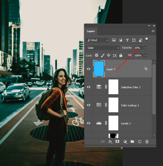Click the lock all padlock icon
The image size is (163, 166).
point(121,55)
